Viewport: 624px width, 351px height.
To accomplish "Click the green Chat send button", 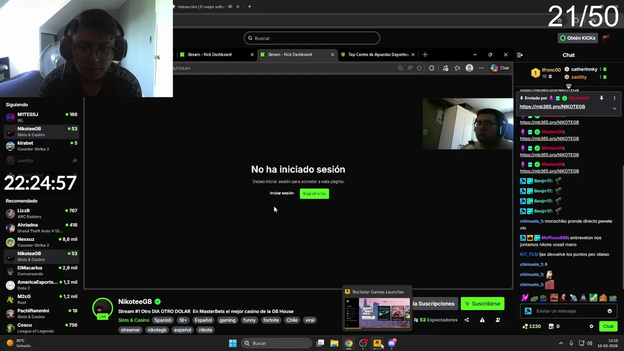I will click(x=608, y=326).
